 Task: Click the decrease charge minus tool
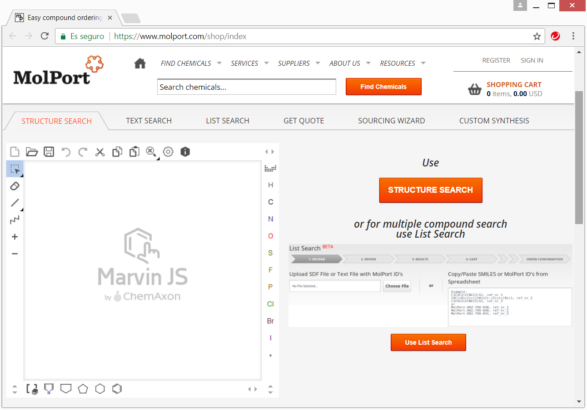(x=15, y=254)
